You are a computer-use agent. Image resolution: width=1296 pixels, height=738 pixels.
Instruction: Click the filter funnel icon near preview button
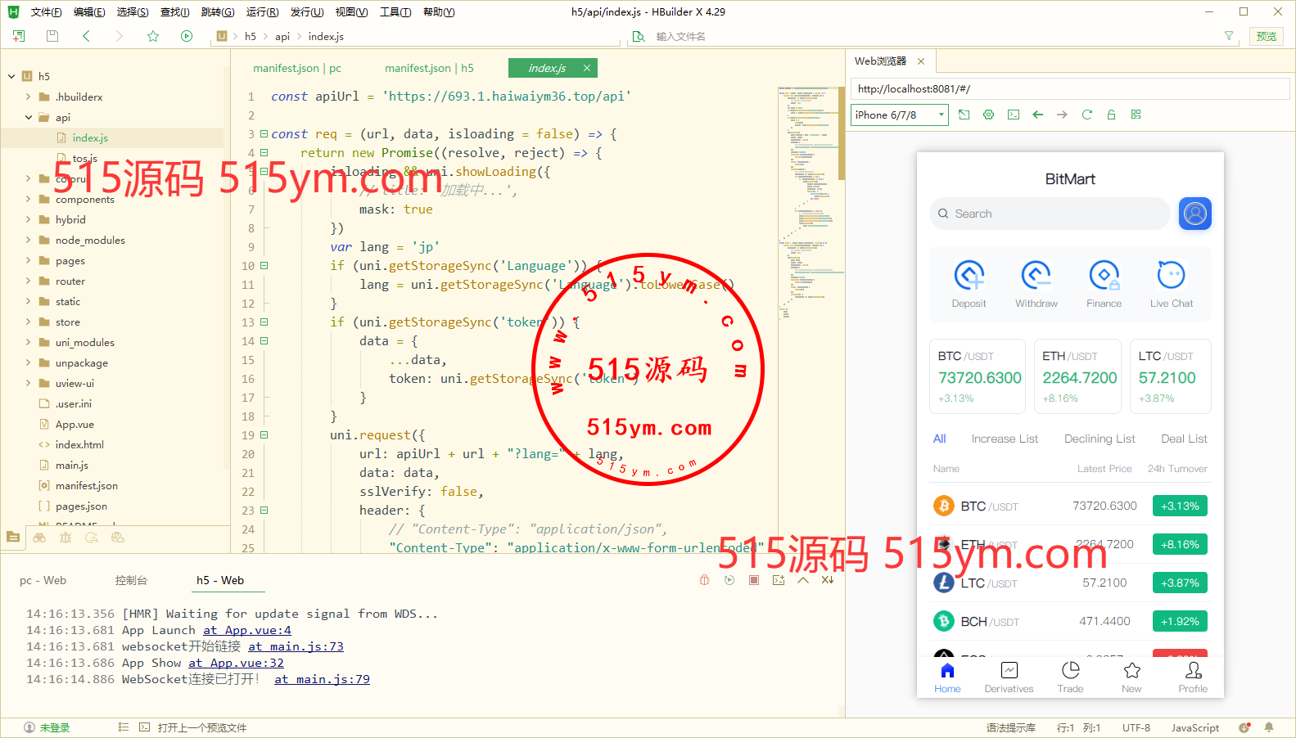tap(1228, 36)
